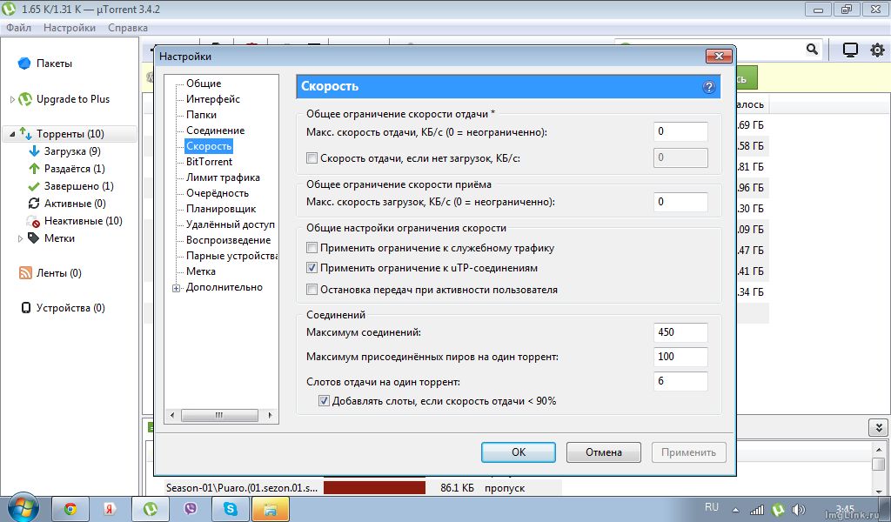Screen dimensions: 891x522
Task: Click the monitor icon in the main toolbar
Action: point(850,50)
